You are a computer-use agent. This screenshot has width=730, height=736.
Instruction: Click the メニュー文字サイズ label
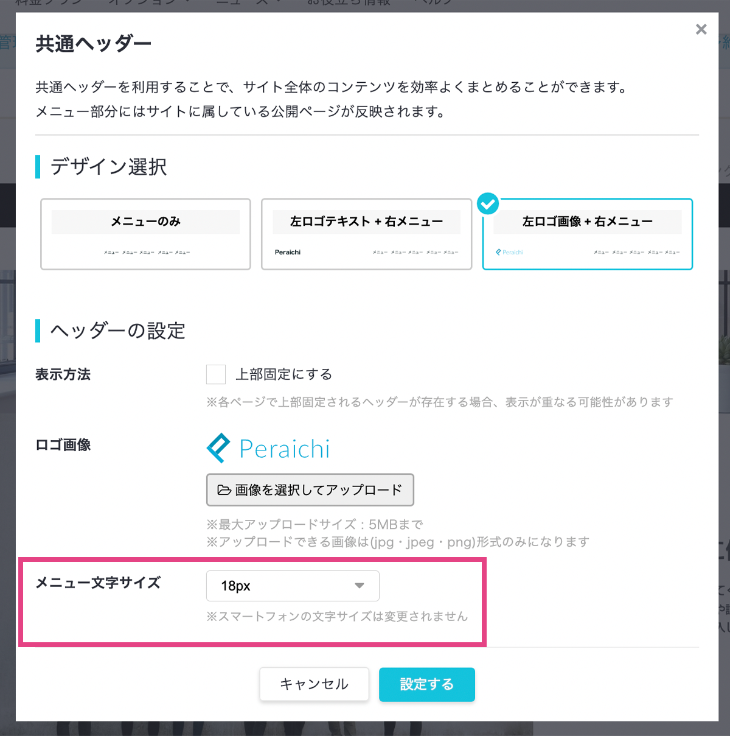[98, 583]
